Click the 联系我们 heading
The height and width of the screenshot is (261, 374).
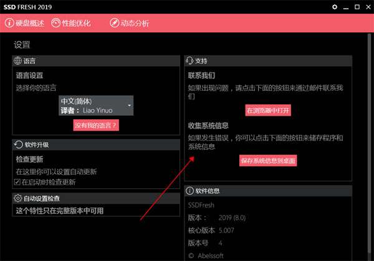[201, 75]
